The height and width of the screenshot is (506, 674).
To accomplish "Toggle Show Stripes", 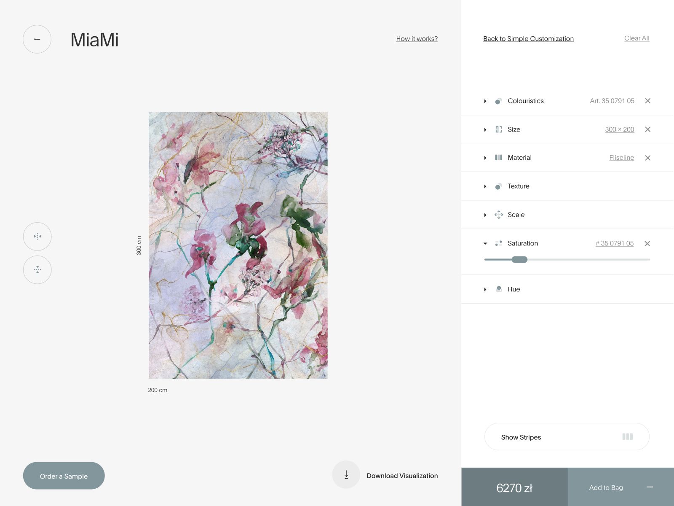I will coord(567,437).
